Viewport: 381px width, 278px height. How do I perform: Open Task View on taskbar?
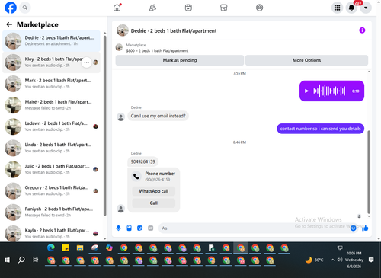[36, 260]
